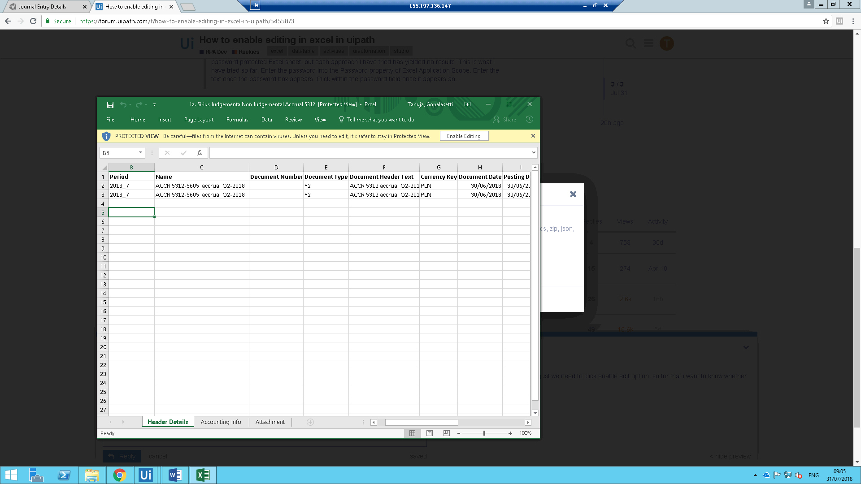Click the Tell me search field
Viewport: 861px width, 484px height.
[x=380, y=120]
